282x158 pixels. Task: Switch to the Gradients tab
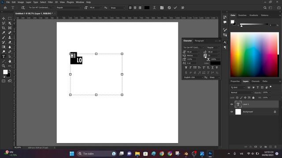254,15
